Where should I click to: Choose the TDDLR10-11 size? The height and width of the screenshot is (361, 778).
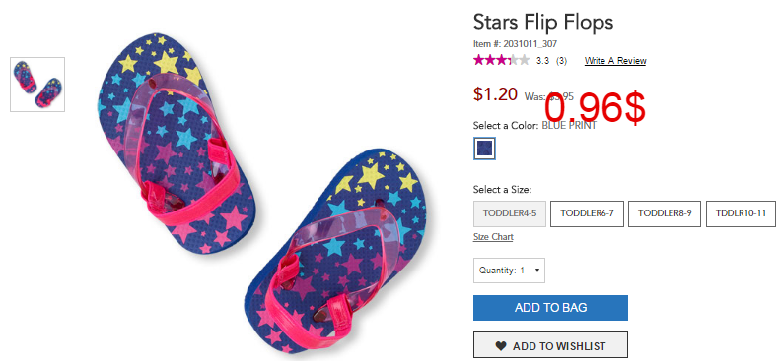click(x=741, y=213)
